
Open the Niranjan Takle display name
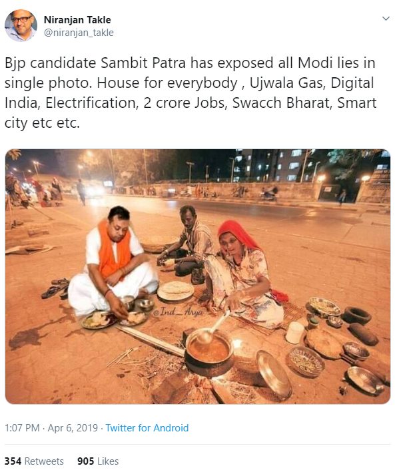[77, 20]
